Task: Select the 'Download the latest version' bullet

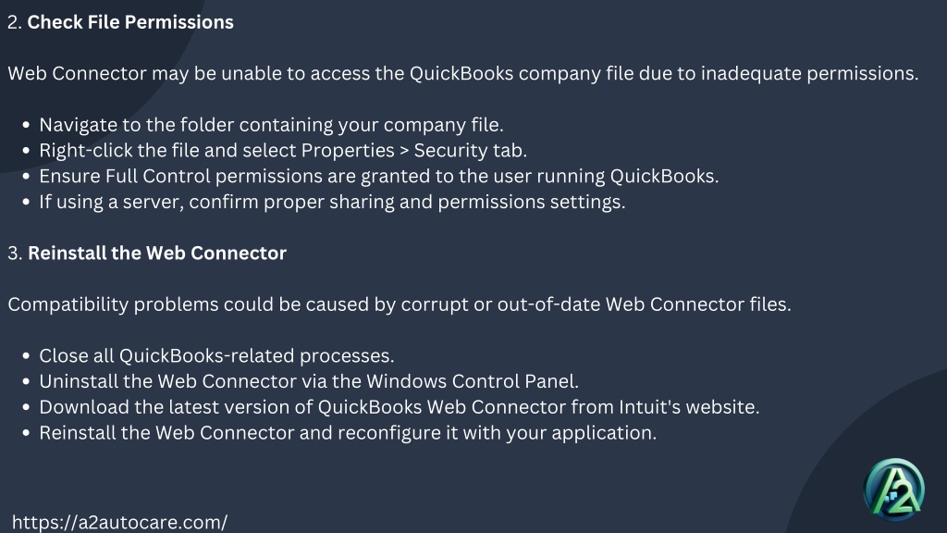Action: (400, 407)
